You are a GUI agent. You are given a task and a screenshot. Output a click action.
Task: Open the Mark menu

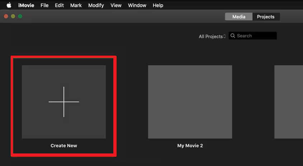click(x=76, y=5)
